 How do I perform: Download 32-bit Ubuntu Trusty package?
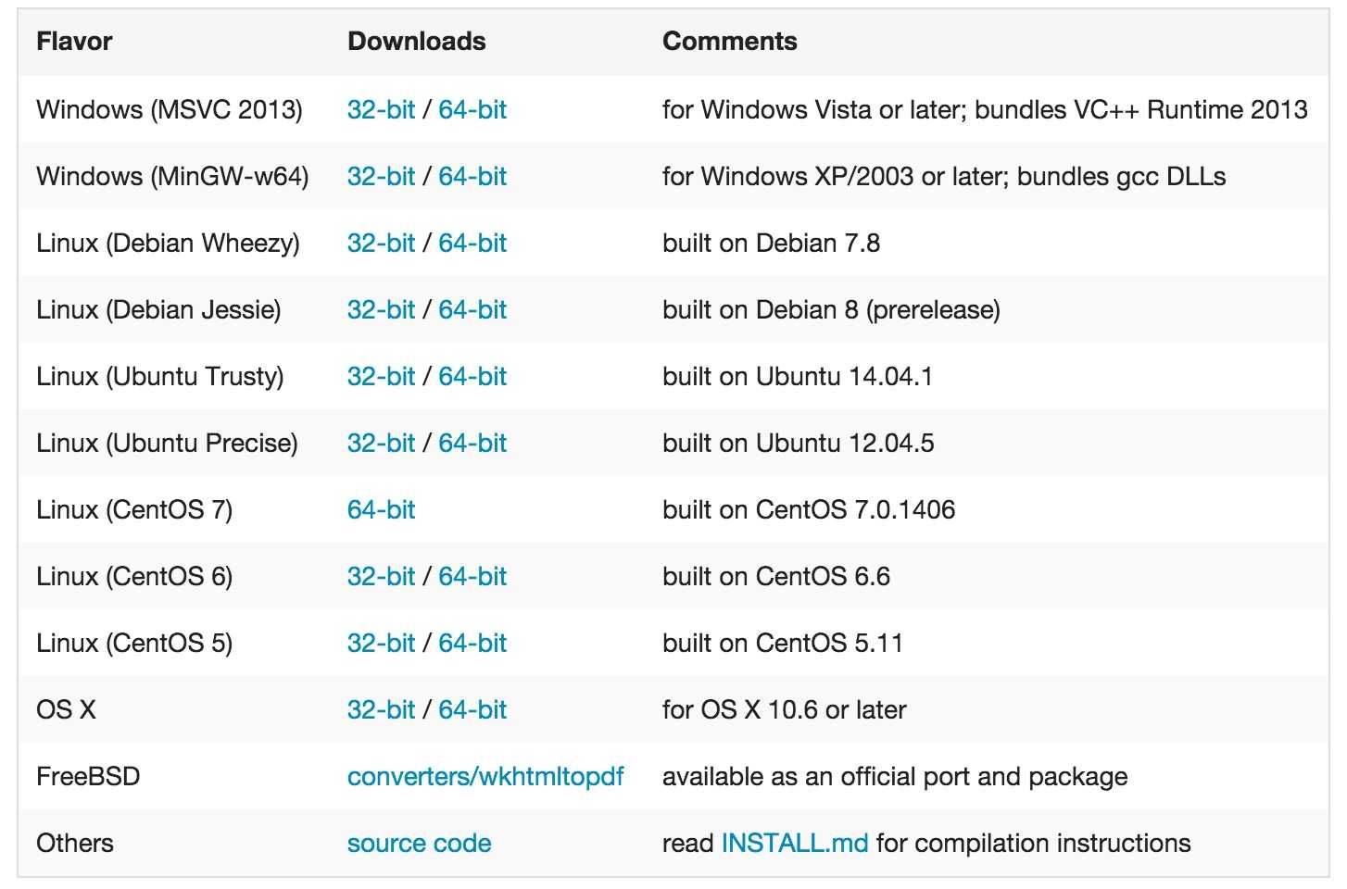(x=381, y=376)
